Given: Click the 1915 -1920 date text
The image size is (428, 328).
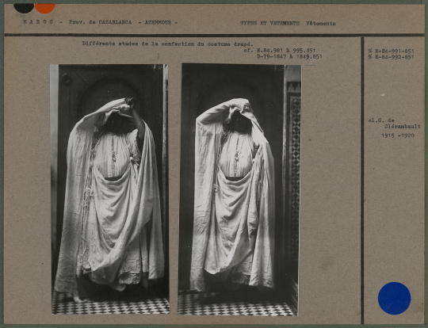Looking at the screenshot, I should pyautogui.click(x=398, y=135).
